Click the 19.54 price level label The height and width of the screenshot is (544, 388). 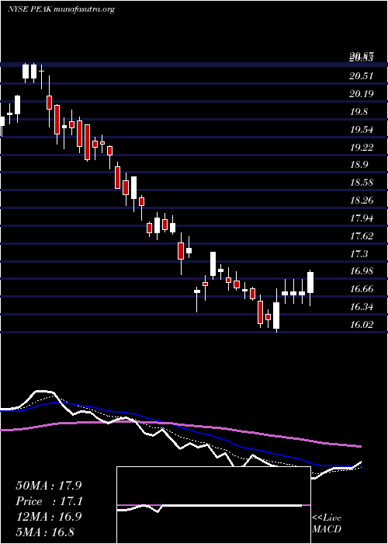362,130
